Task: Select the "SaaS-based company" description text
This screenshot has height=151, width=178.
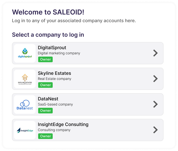Action: [55, 104]
